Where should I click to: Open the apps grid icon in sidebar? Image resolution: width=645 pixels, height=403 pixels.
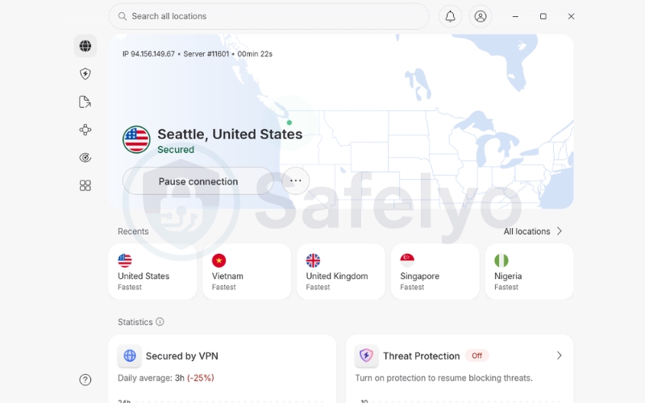coord(85,185)
